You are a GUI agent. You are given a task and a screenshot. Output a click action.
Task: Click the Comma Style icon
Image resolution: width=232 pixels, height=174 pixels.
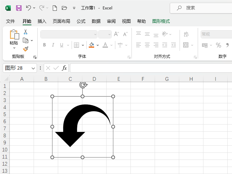(227, 45)
